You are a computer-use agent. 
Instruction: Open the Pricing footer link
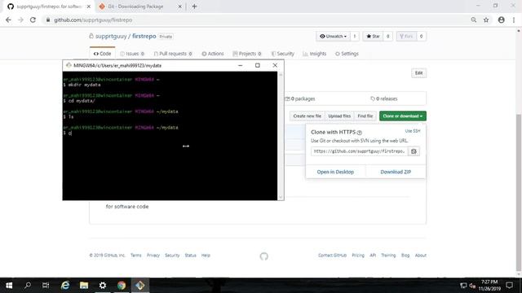click(x=358, y=255)
